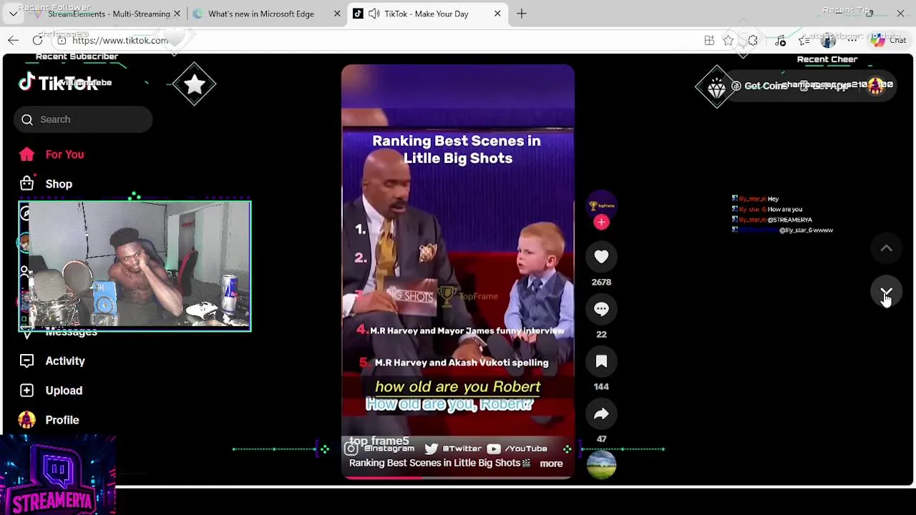
Task: Open split screen icon in address bar
Action: click(709, 40)
